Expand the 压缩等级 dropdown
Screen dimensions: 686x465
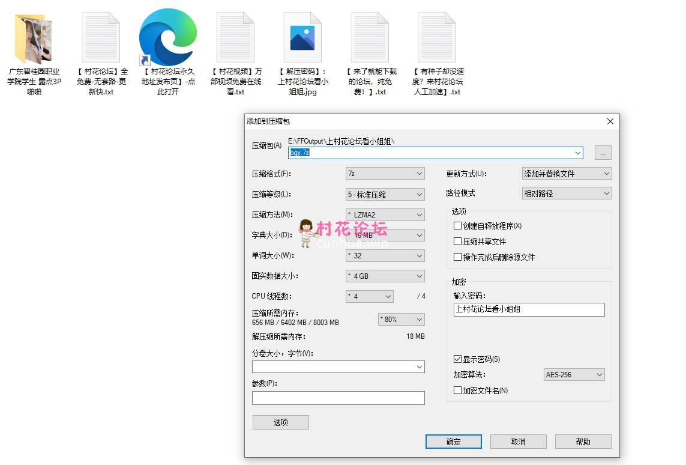pyautogui.click(x=385, y=194)
